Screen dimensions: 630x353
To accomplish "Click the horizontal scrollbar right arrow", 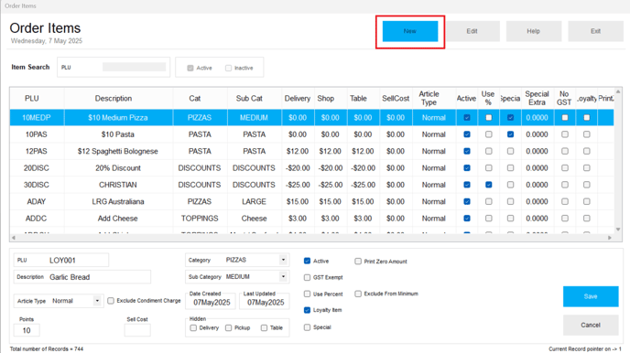I will point(610,238).
